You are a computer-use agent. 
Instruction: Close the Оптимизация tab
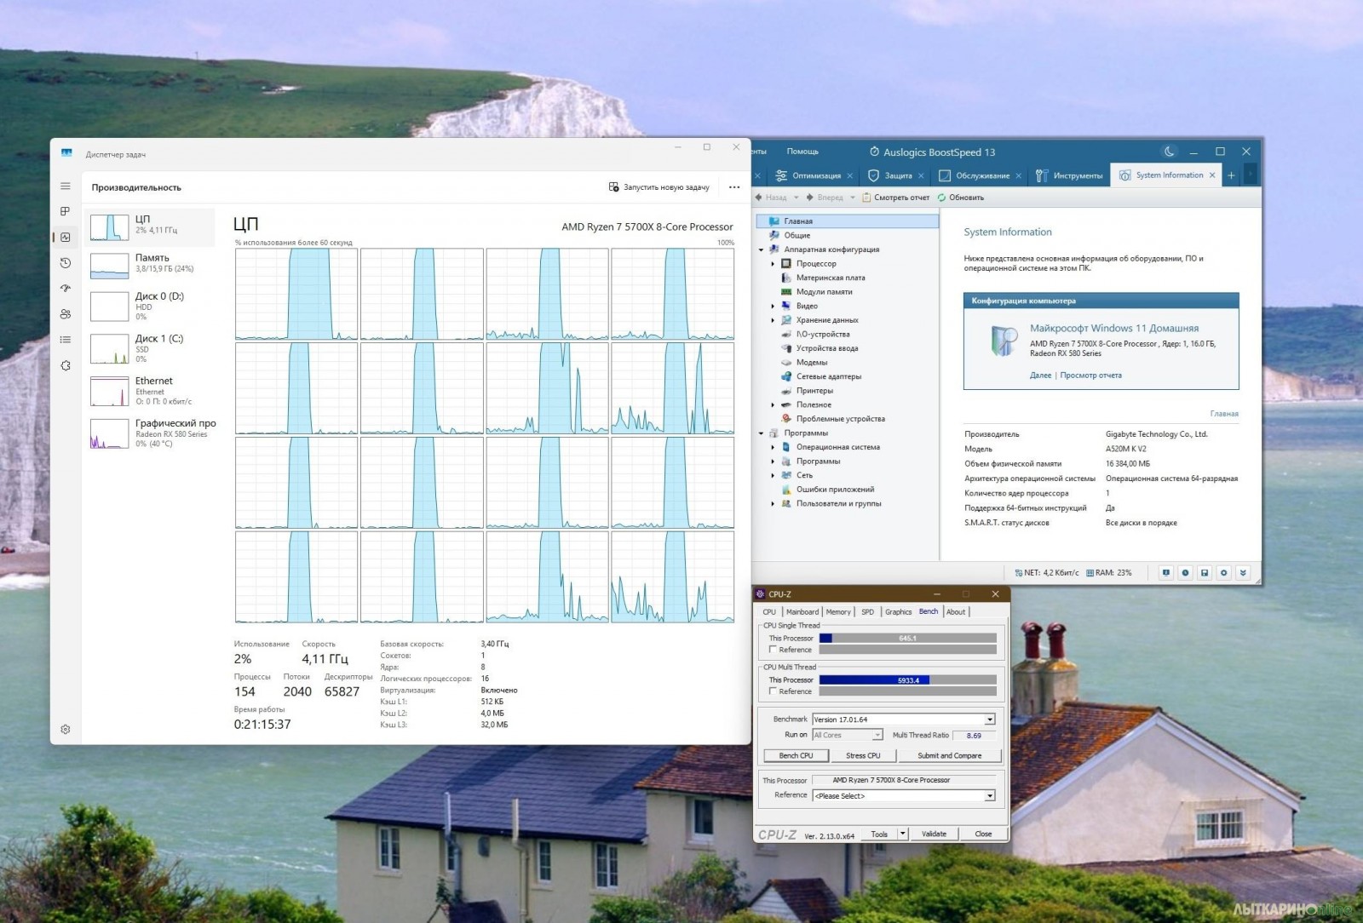[849, 176]
